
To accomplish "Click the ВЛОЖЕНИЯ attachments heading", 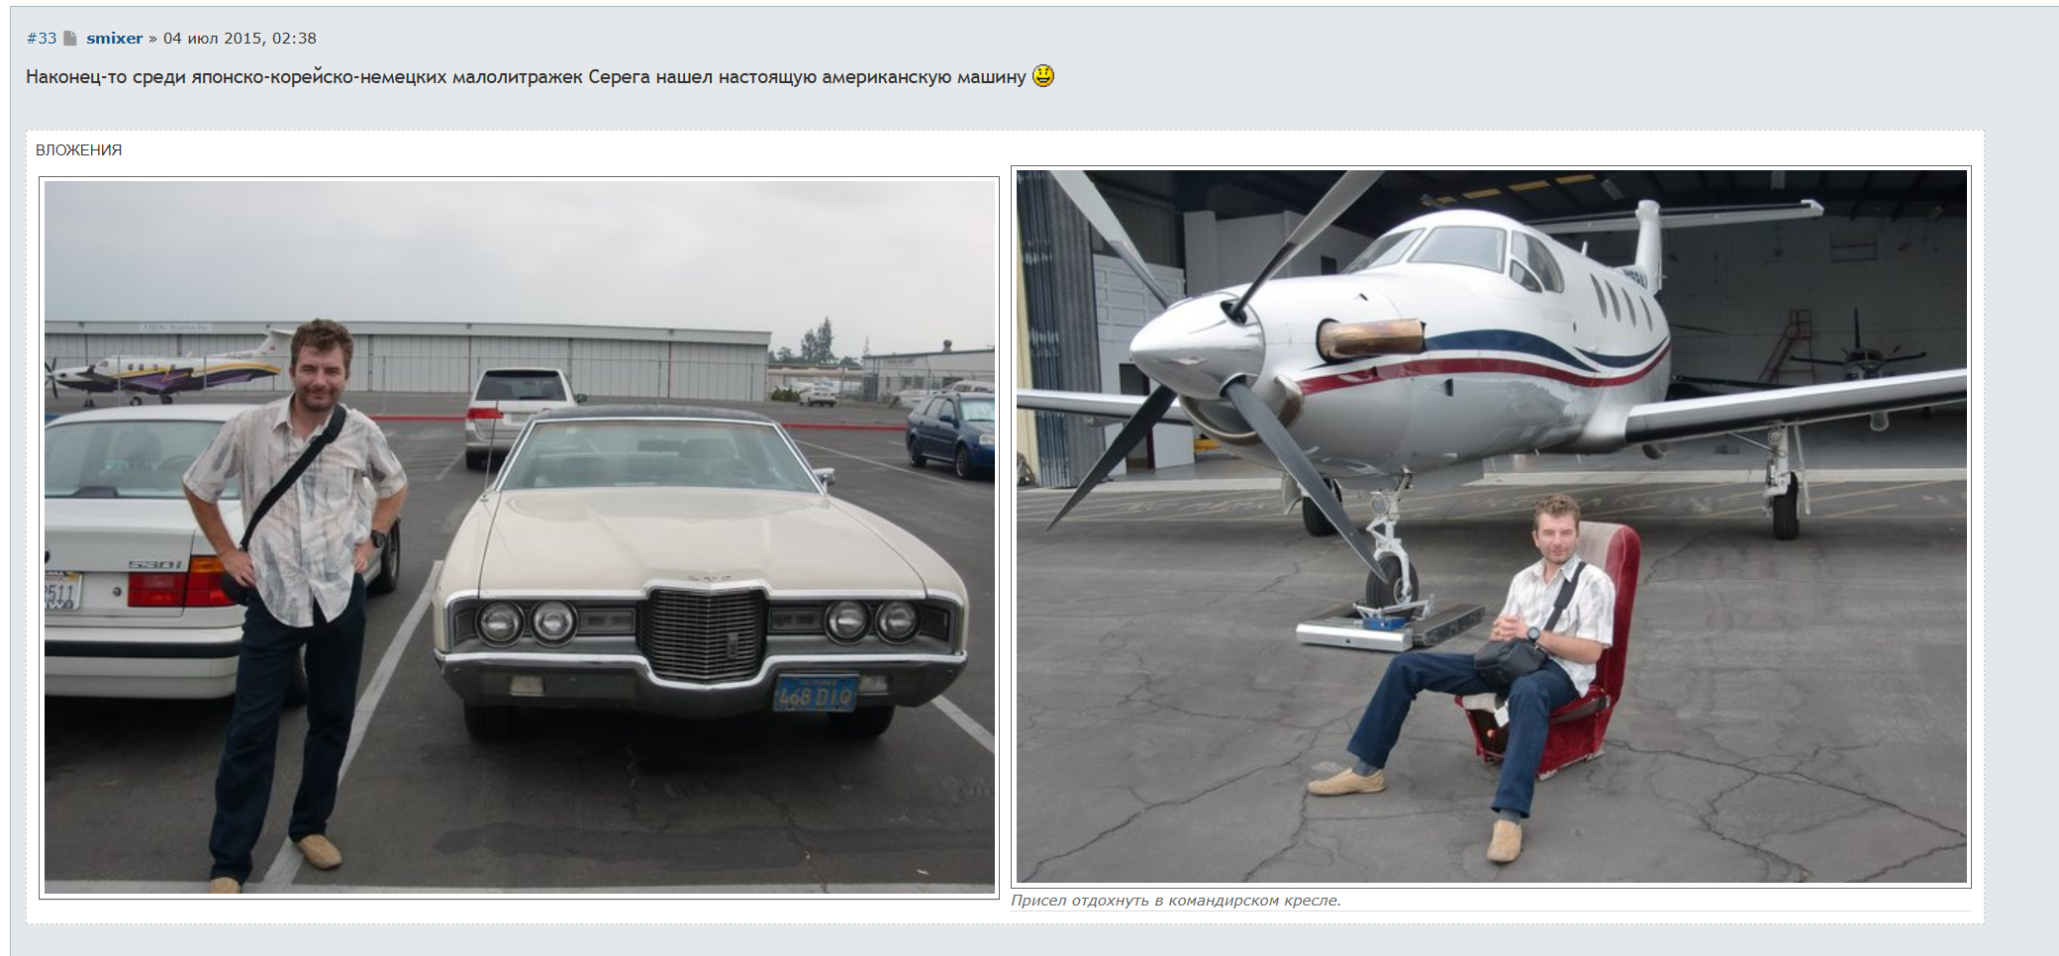I will tap(79, 150).
